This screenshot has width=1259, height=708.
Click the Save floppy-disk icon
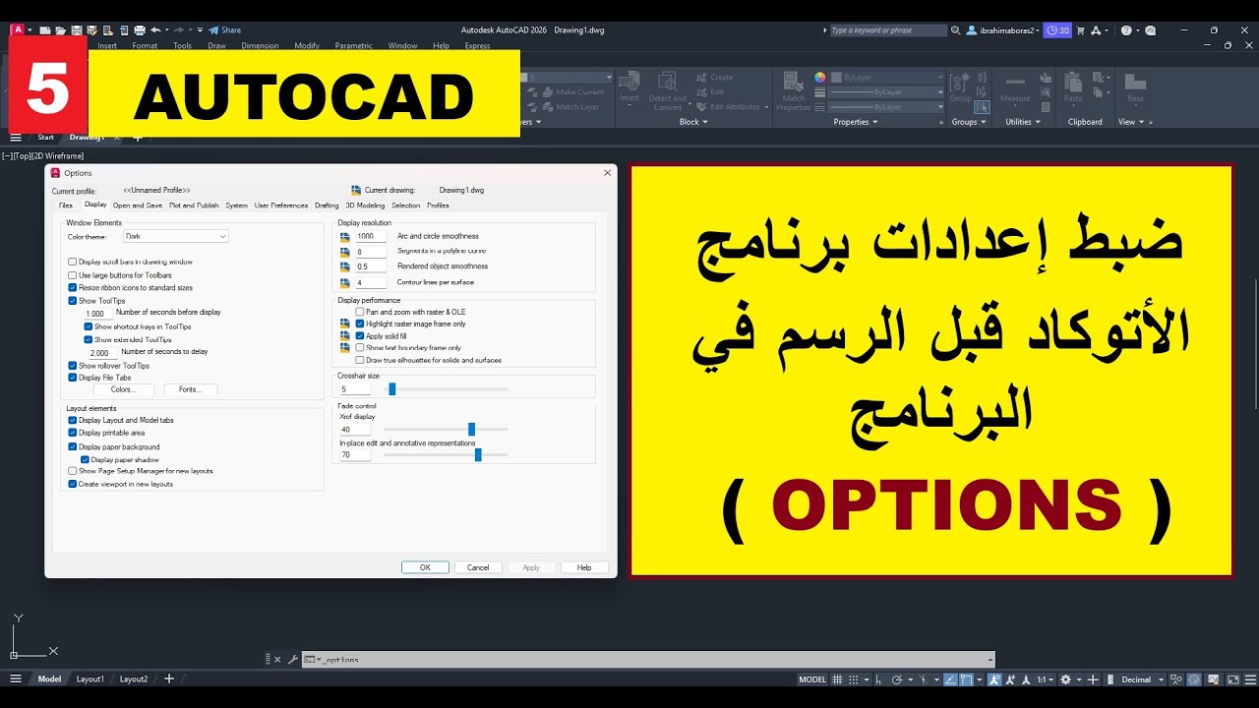click(x=77, y=30)
